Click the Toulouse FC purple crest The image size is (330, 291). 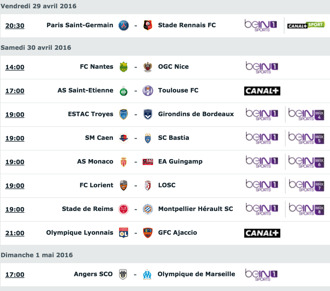click(x=148, y=91)
